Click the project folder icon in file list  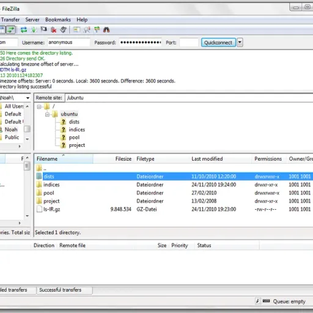click(39, 201)
